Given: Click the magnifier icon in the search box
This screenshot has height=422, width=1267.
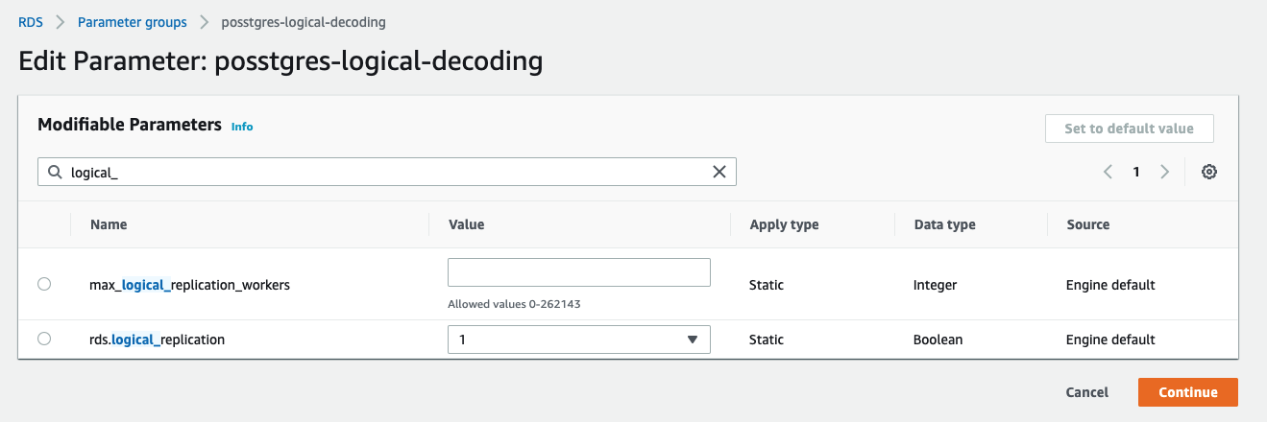Looking at the screenshot, I should [55, 172].
